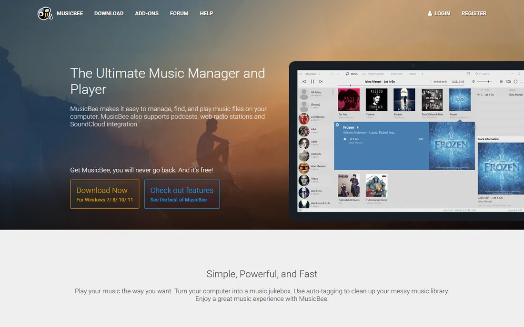Select the AAA artist entry
524x327 pixels.
[x=315, y=131]
